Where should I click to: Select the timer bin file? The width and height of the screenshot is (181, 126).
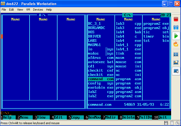(156, 36)
